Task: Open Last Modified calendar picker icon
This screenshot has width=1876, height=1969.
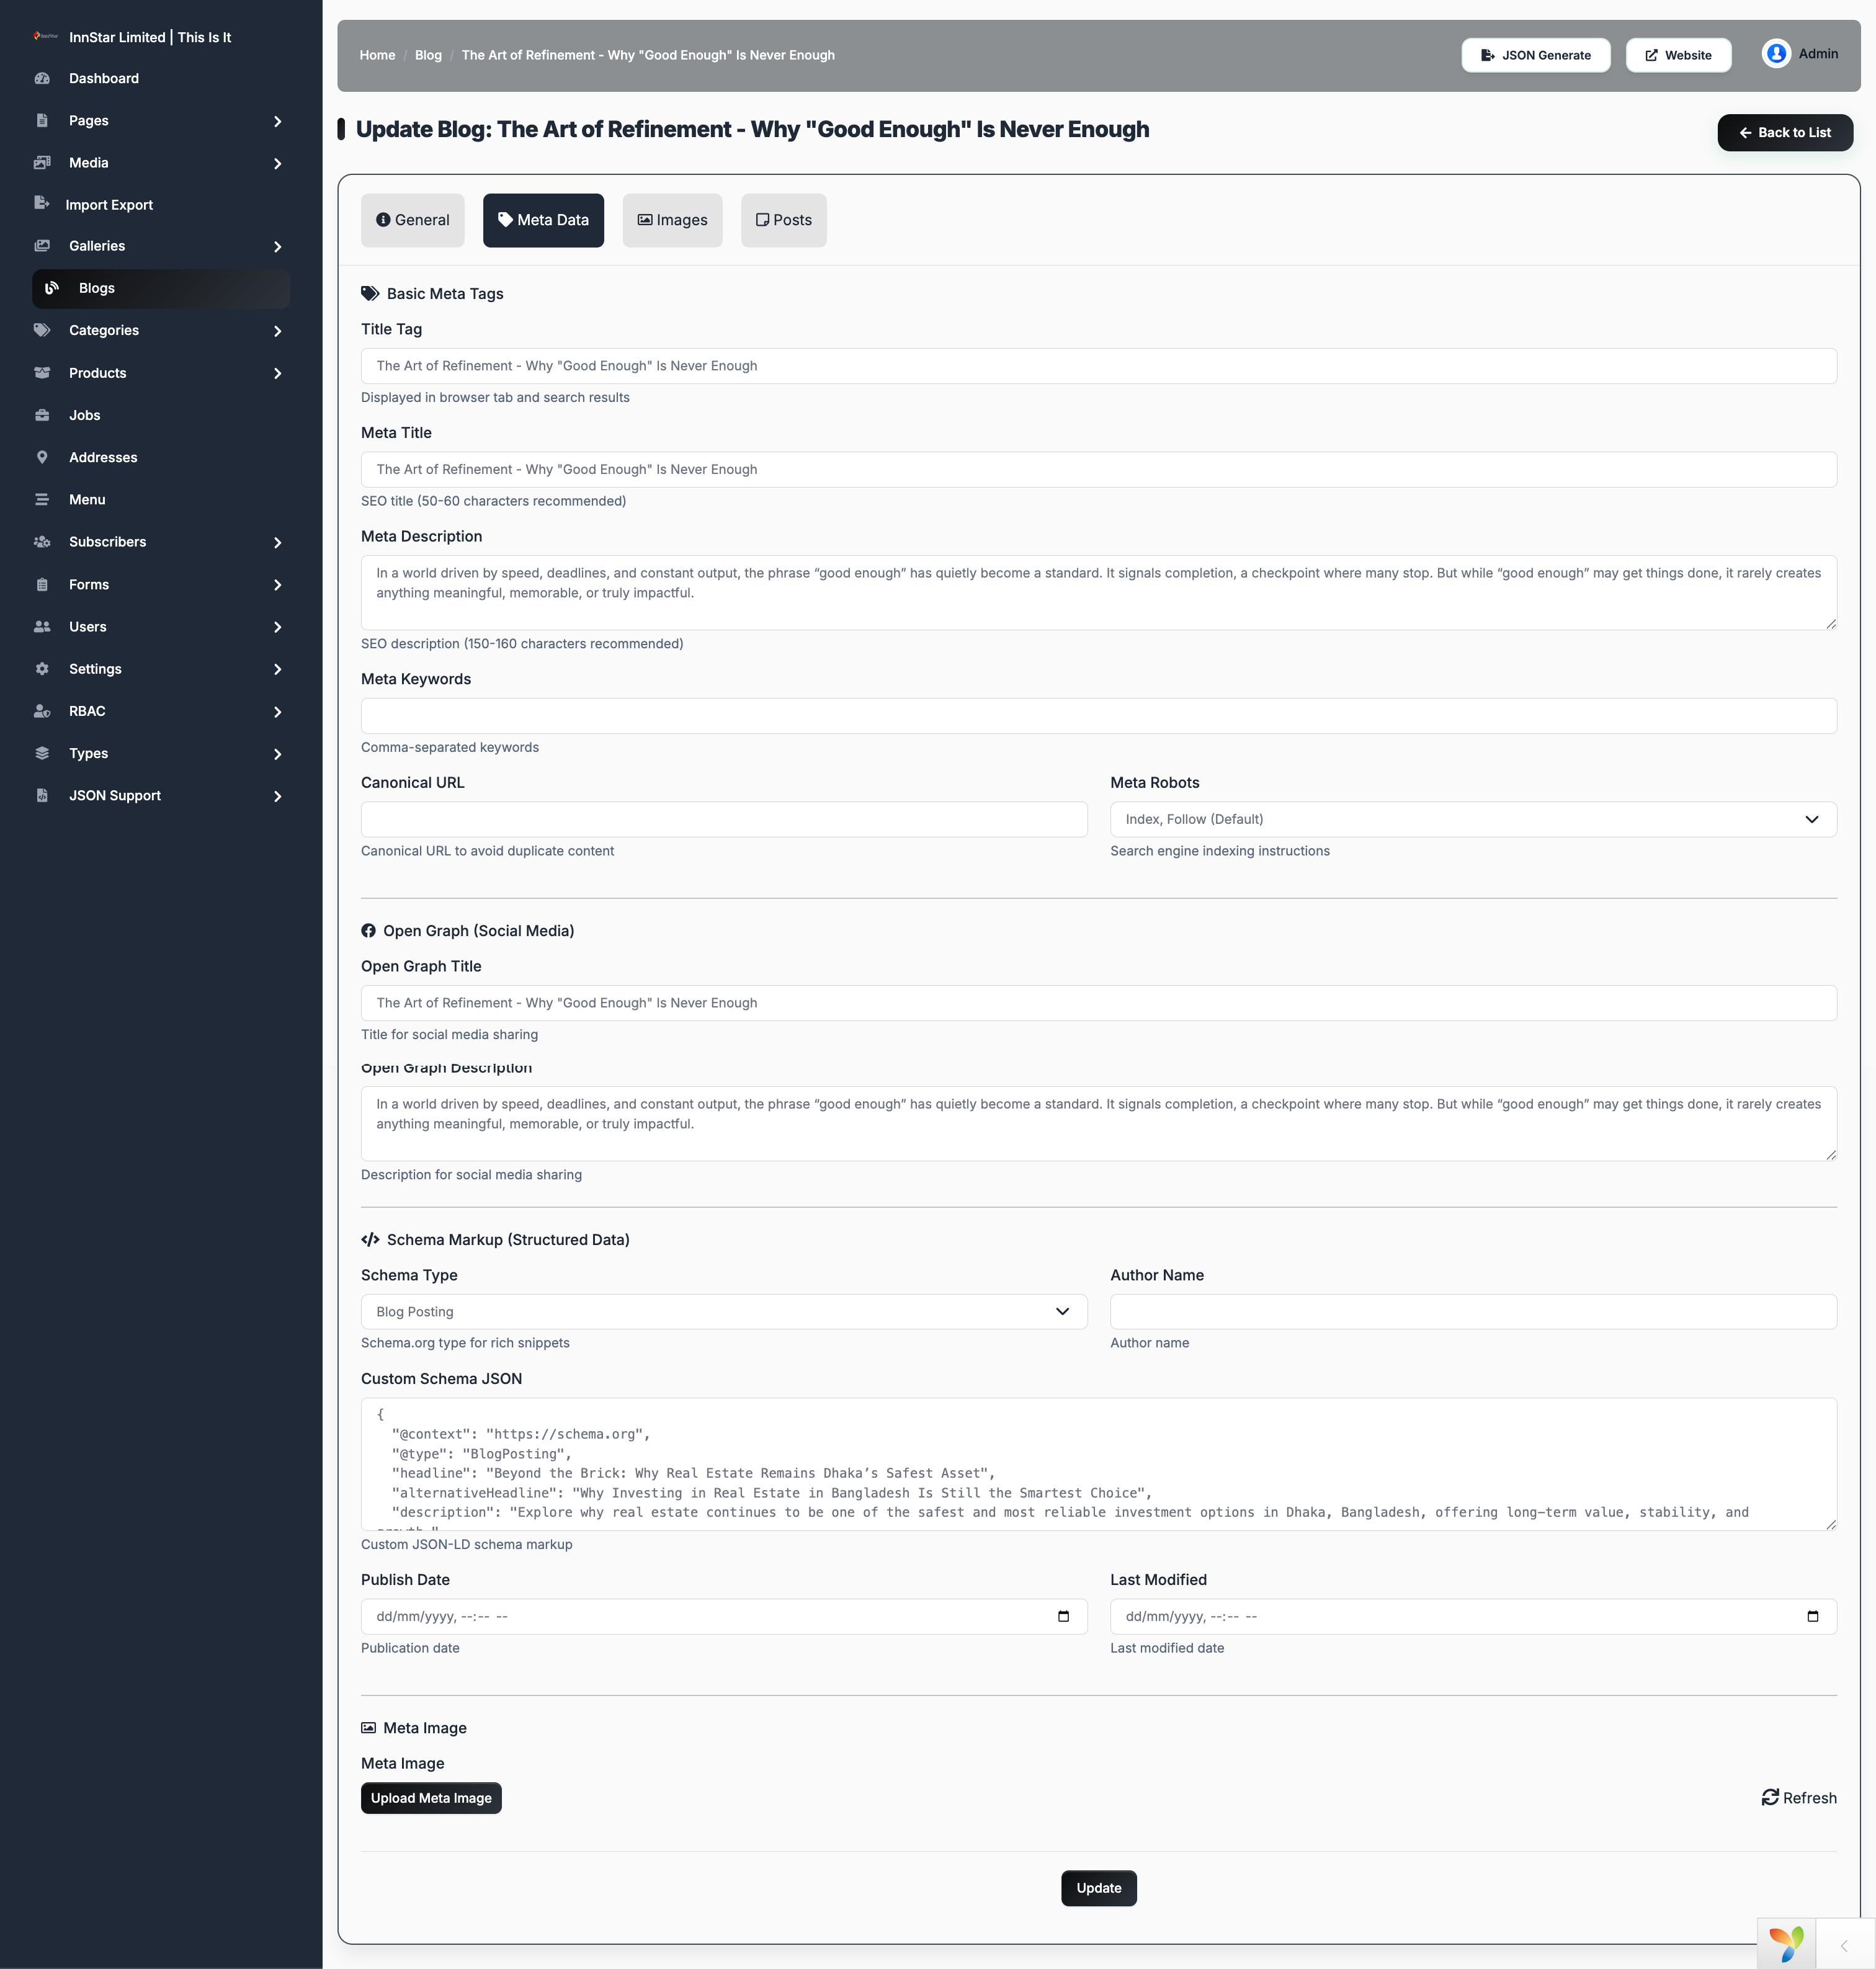Action: (1812, 1617)
